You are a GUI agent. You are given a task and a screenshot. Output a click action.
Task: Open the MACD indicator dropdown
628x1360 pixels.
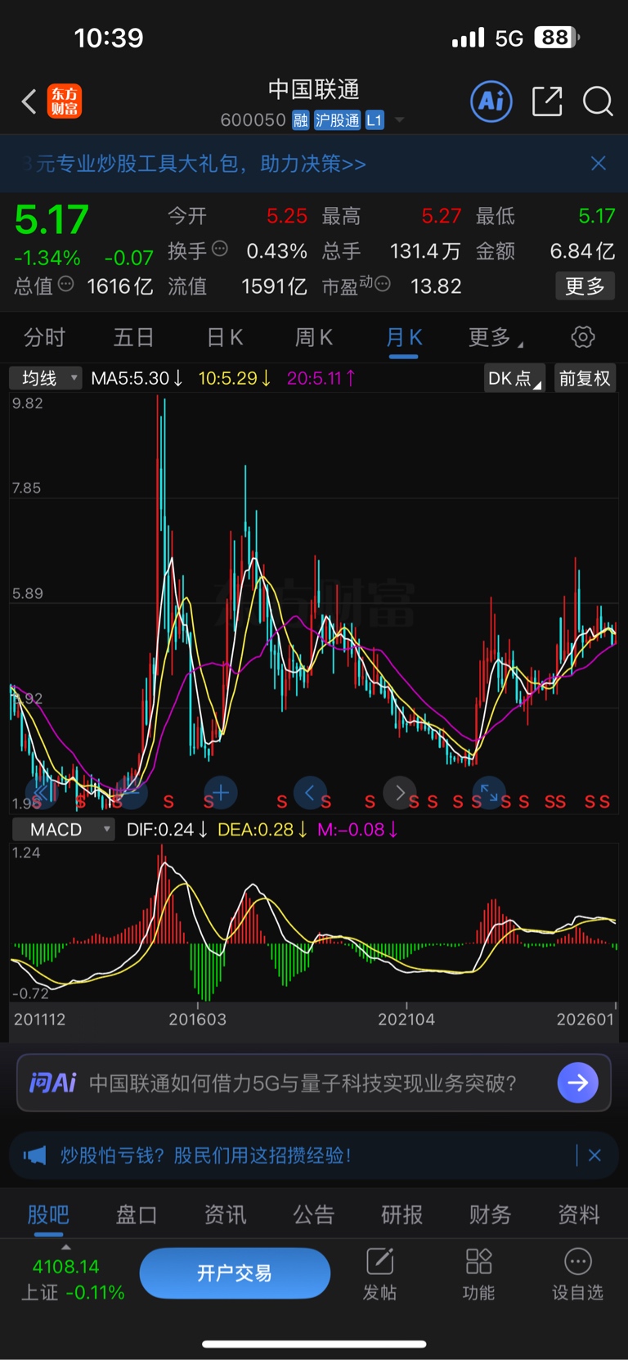pos(64,830)
